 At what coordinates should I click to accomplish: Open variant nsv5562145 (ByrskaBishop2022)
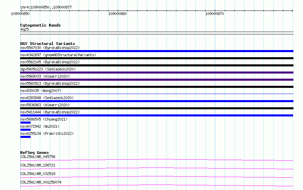click(x=50, y=62)
